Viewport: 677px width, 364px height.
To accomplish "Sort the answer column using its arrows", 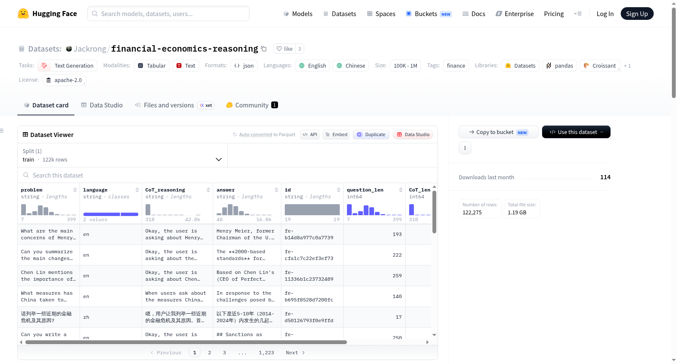I will (276, 190).
